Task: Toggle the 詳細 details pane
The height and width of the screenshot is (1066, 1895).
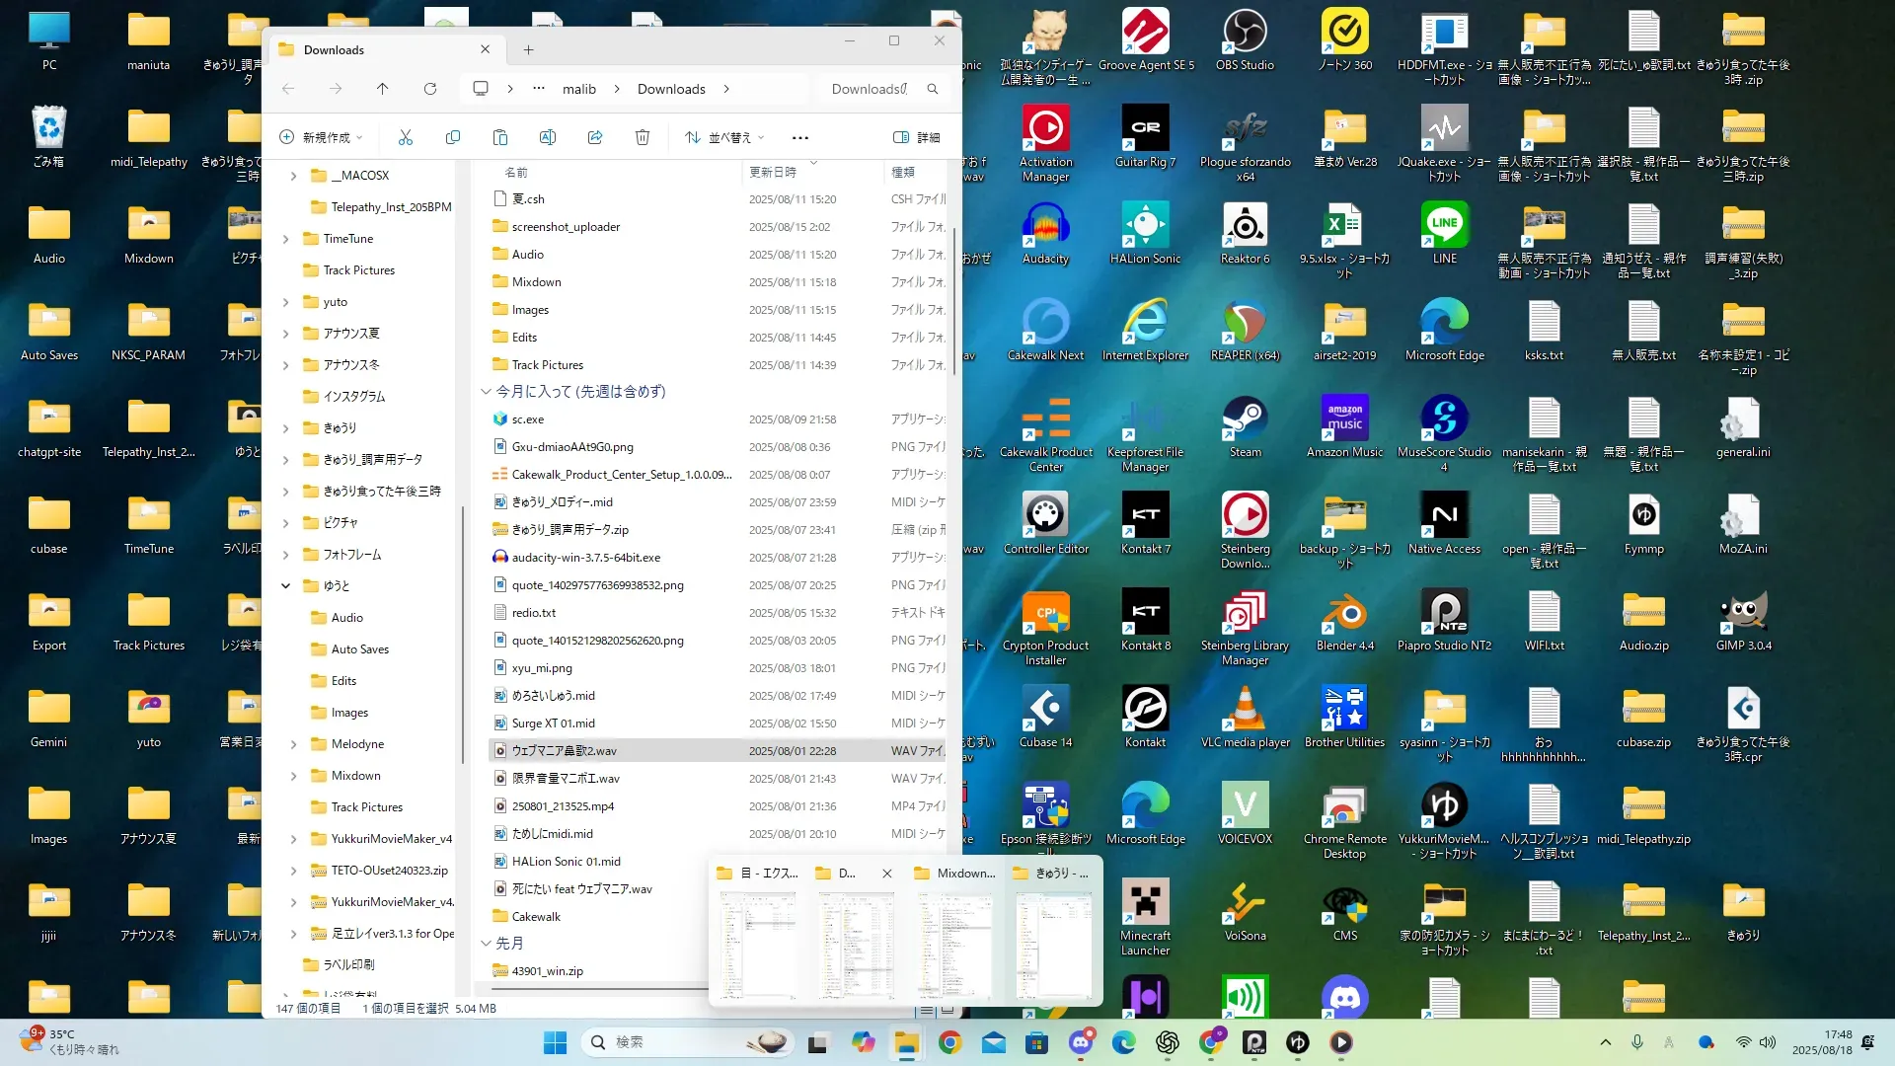Action: (x=916, y=137)
